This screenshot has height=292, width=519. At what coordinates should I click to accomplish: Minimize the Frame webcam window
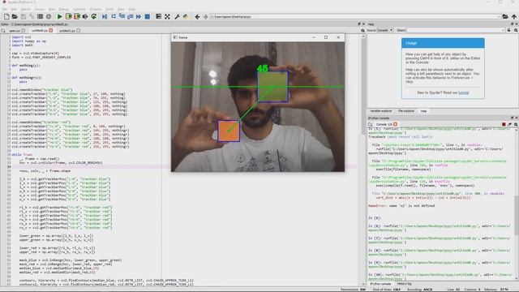point(314,37)
